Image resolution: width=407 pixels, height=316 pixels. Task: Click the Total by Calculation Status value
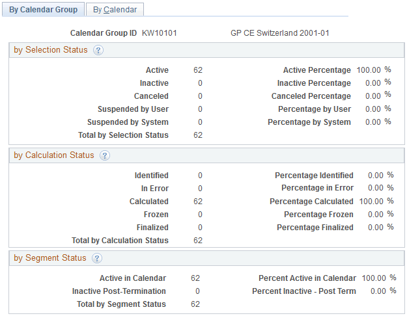(198, 241)
